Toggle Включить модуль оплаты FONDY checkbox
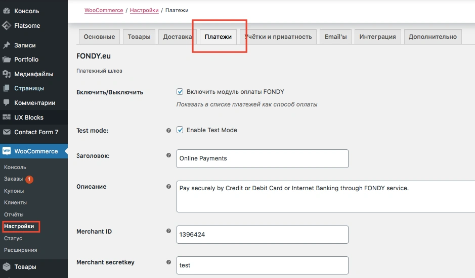The height and width of the screenshot is (278, 475). click(180, 91)
